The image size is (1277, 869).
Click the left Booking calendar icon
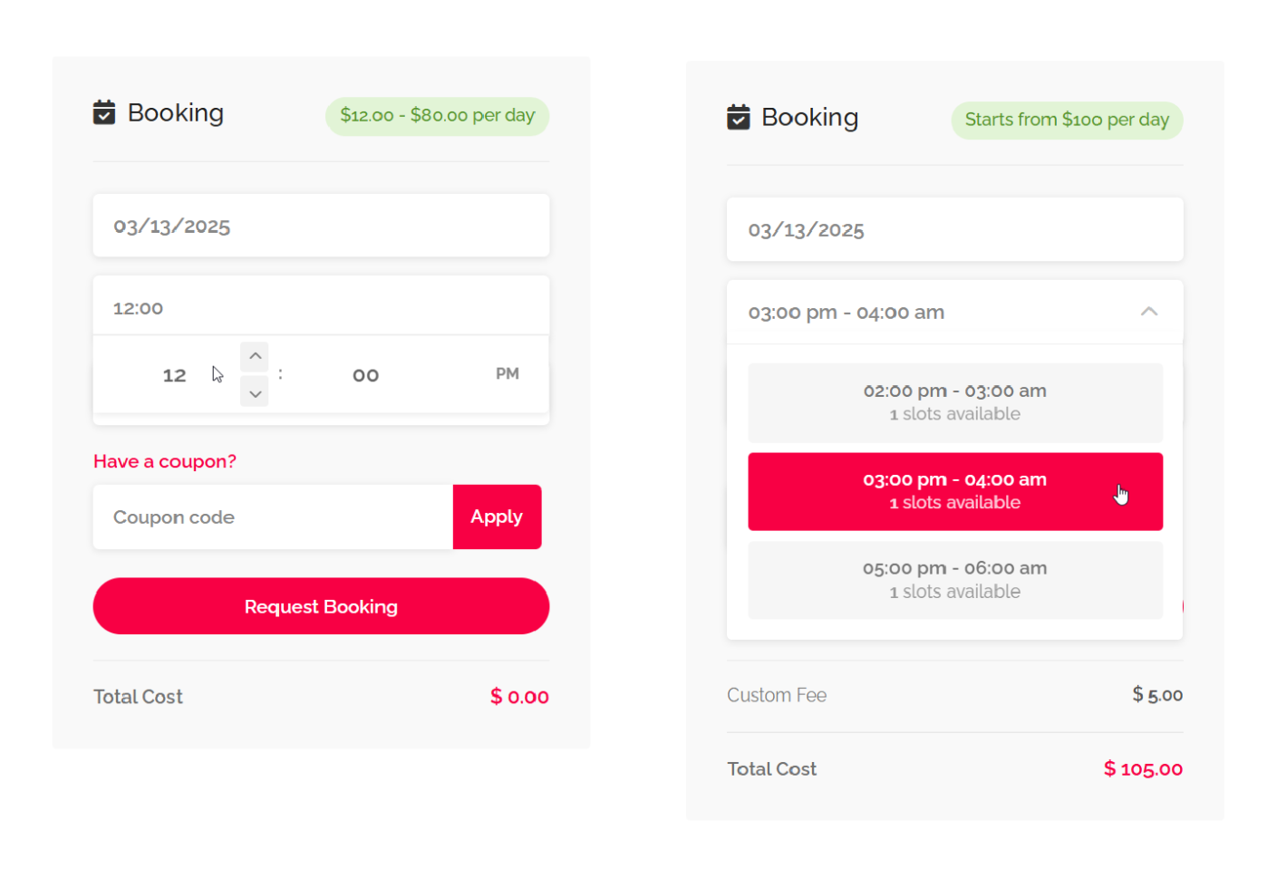[x=104, y=112]
